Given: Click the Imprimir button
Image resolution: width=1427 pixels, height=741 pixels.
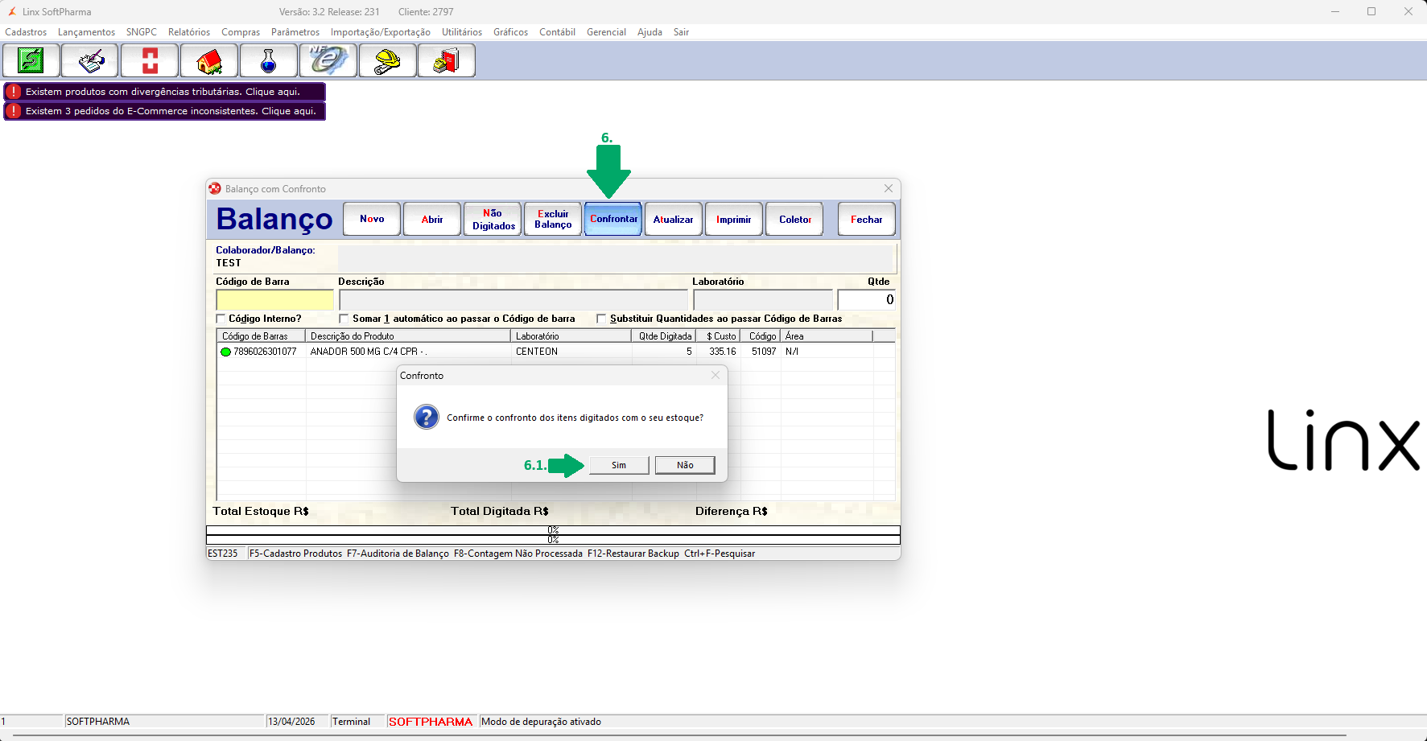Looking at the screenshot, I should click(x=734, y=219).
